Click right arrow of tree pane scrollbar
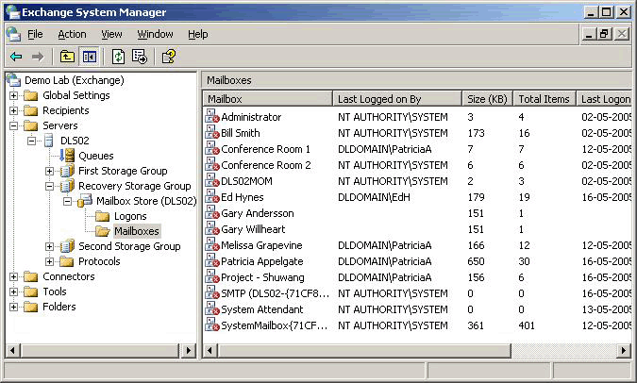The image size is (637, 383). [x=188, y=350]
